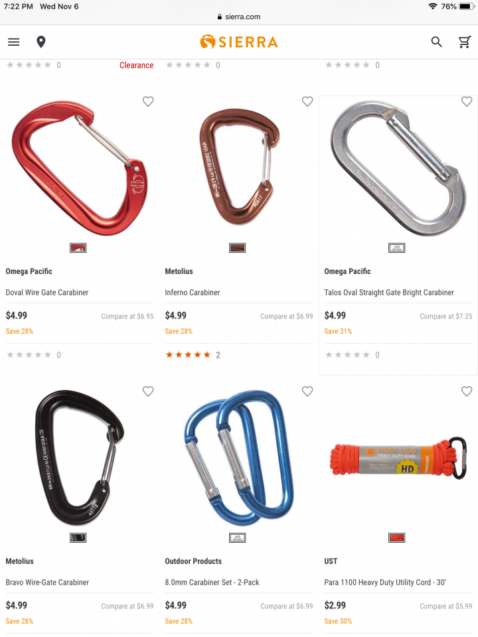
Task: View the blue carabiner set product image
Action: [x=239, y=458]
